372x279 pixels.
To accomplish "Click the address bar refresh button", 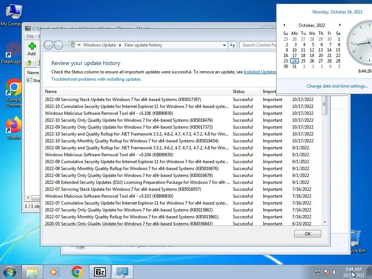I will (232, 45).
